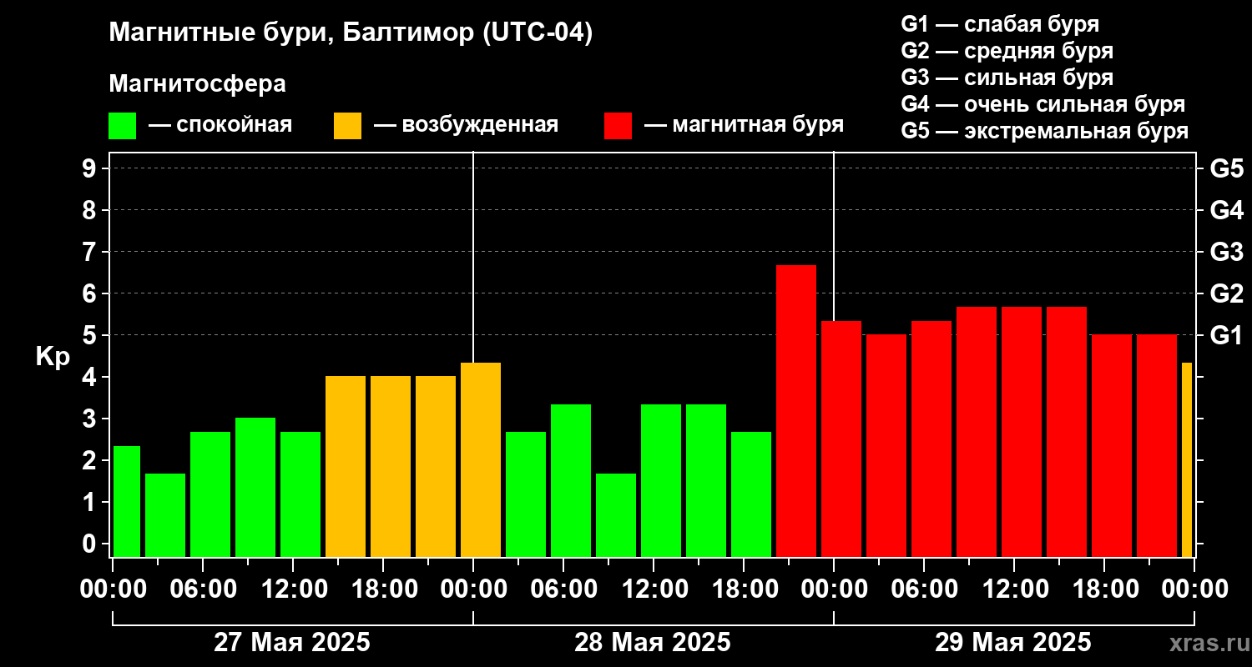Click the red 'магнитная буря' legend swatch
The image size is (1252, 667).
[618, 126]
